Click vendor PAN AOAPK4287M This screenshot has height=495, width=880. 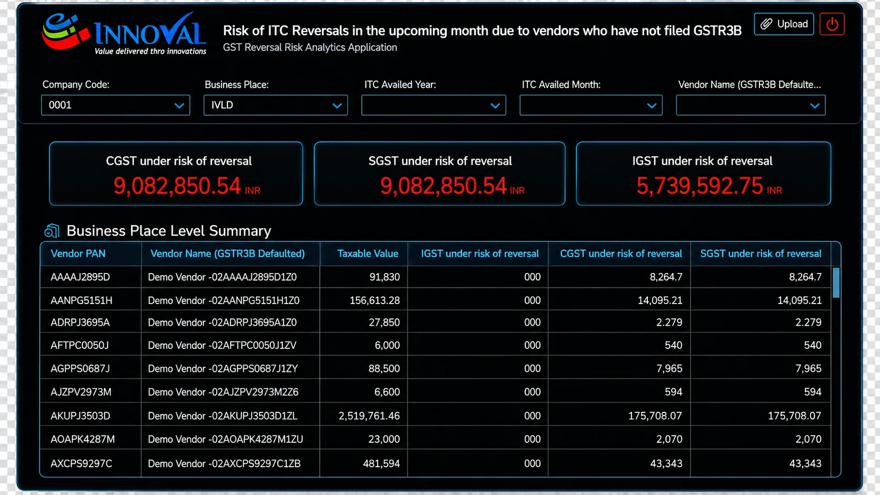pyautogui.click(x=83, y=439)
